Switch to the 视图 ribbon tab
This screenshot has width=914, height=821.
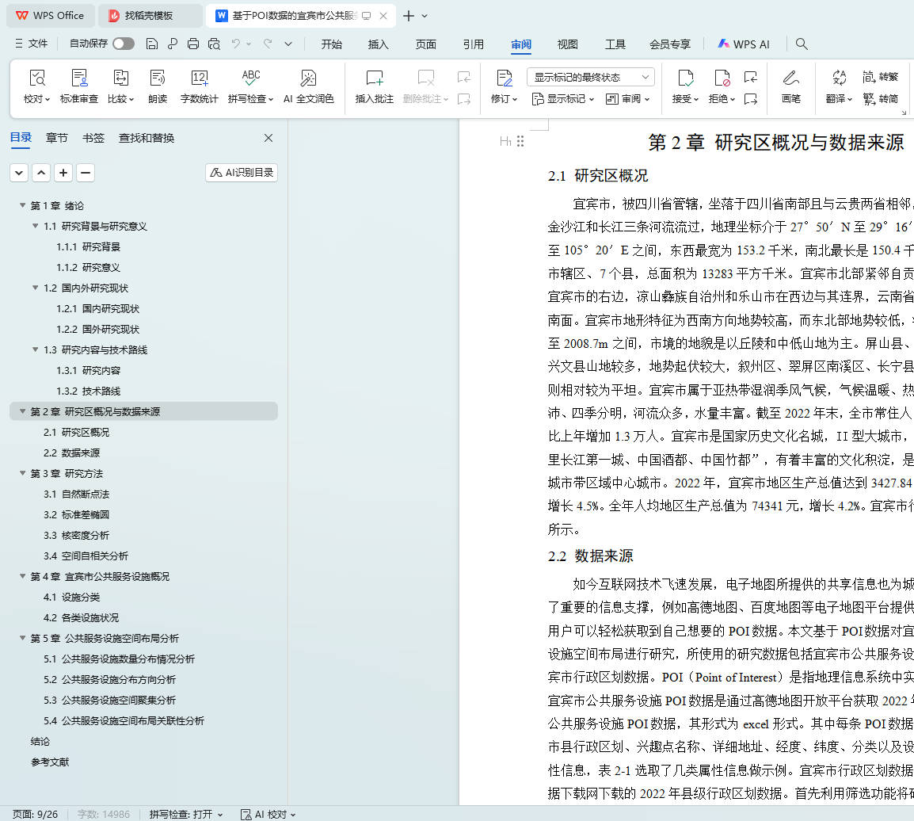tap(567, 44)
